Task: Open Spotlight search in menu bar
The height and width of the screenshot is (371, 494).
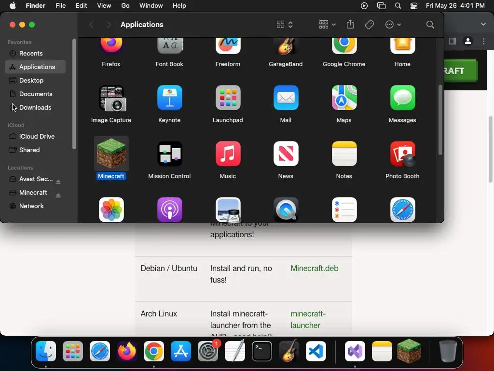Action: (398, 6)
